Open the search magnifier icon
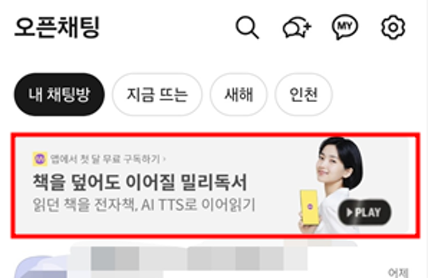Image resolution: width=428 pixels, height=278 pixels. (x=247, y=27)
